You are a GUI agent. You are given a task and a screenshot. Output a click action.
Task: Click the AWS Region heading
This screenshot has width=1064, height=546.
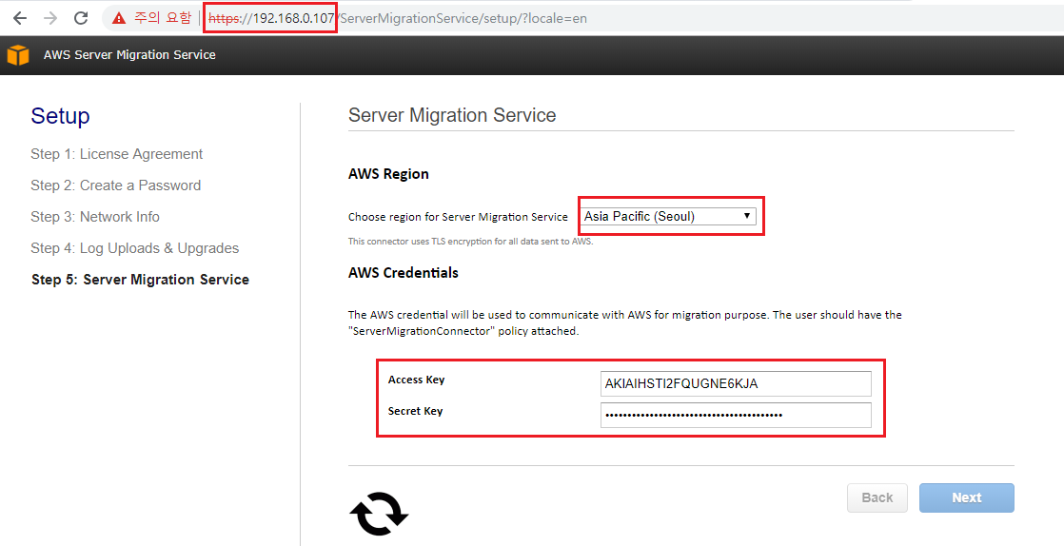[x=388, y=174]
